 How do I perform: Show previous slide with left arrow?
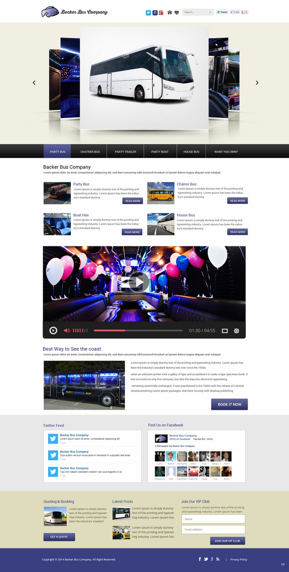34,82
